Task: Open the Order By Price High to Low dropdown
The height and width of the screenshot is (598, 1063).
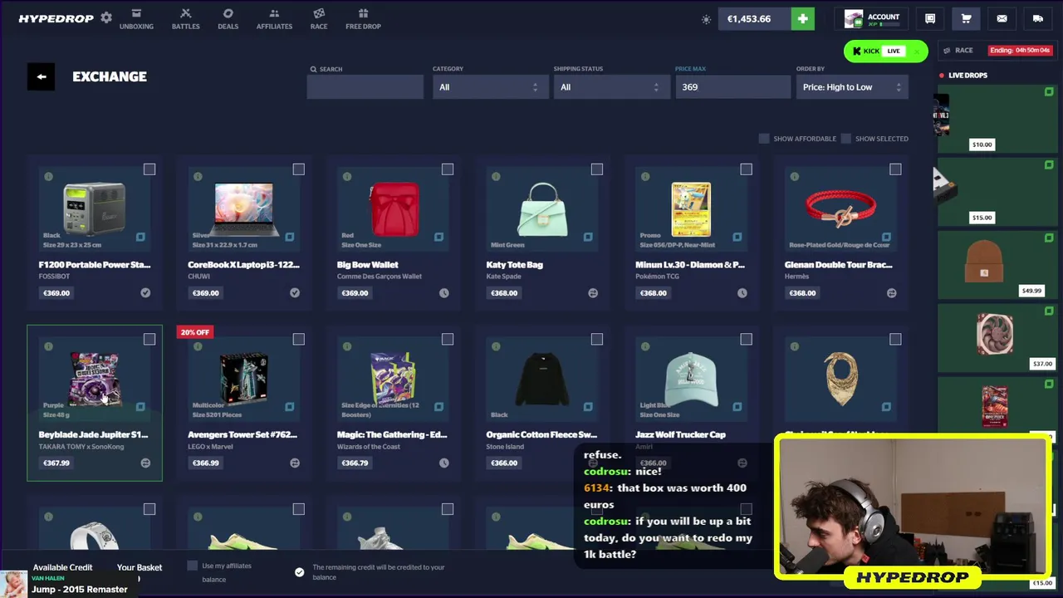Action: (x=852, y=87)
